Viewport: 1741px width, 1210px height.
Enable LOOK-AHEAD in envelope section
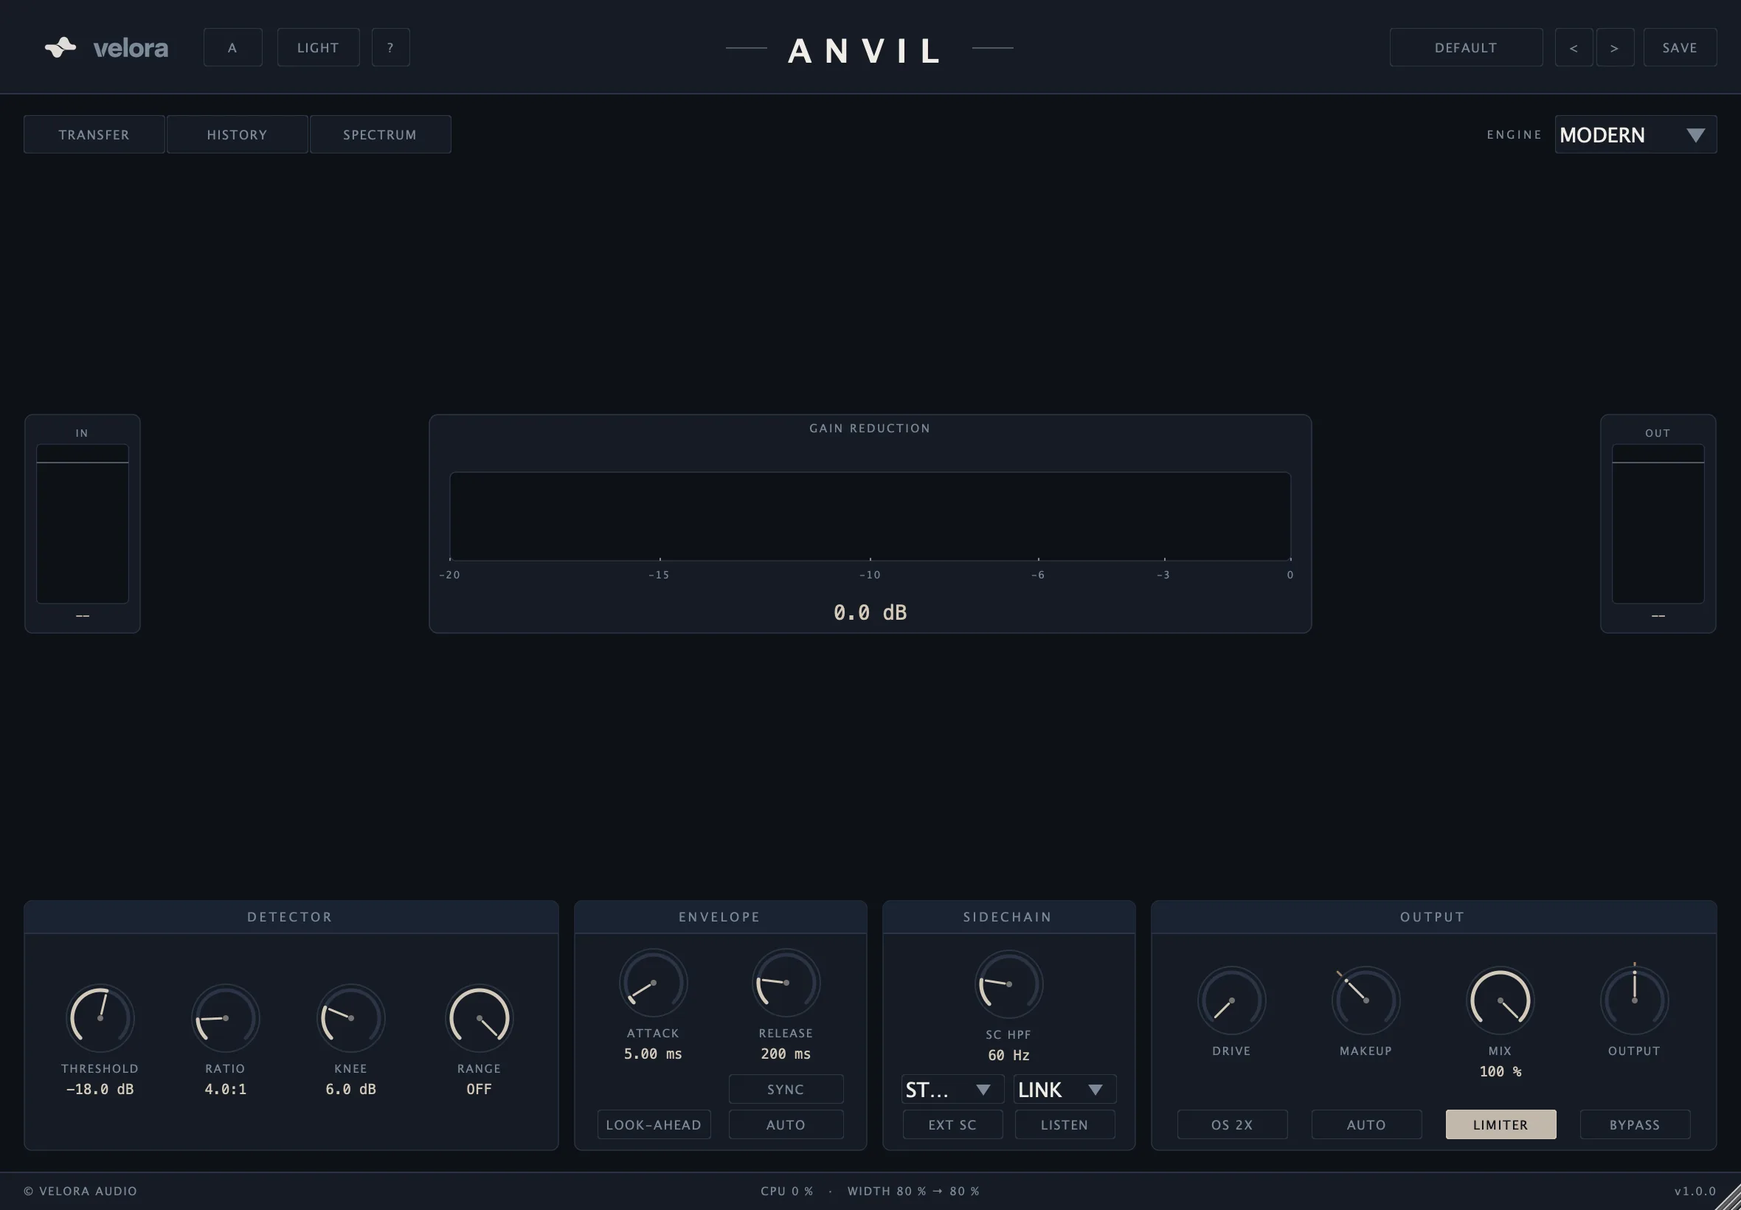click(654, 1124)
